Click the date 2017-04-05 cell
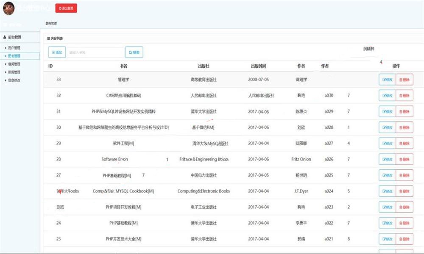This screenshot has width=424, height=254. (x=259, y=175)
